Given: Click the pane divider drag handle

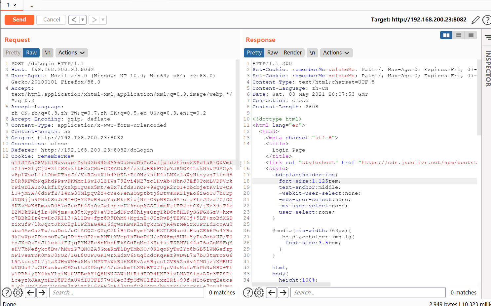Looking at the screenshot, I should pyautogui.click(x=241, y=163).
